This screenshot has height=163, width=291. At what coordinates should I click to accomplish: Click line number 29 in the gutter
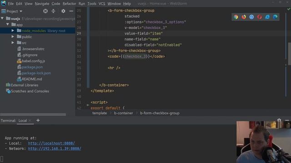coord(79,34)
